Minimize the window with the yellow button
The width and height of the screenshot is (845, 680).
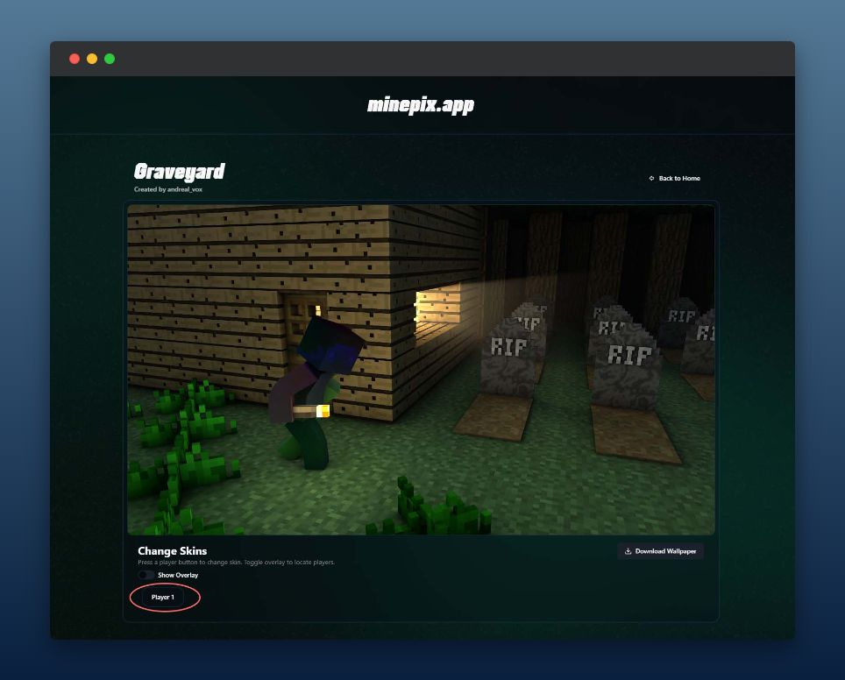tap(92, 59)
